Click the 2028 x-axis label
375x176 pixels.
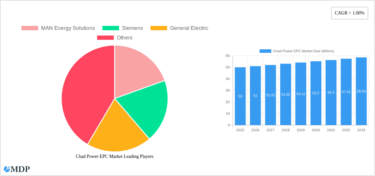click(286, 130)
